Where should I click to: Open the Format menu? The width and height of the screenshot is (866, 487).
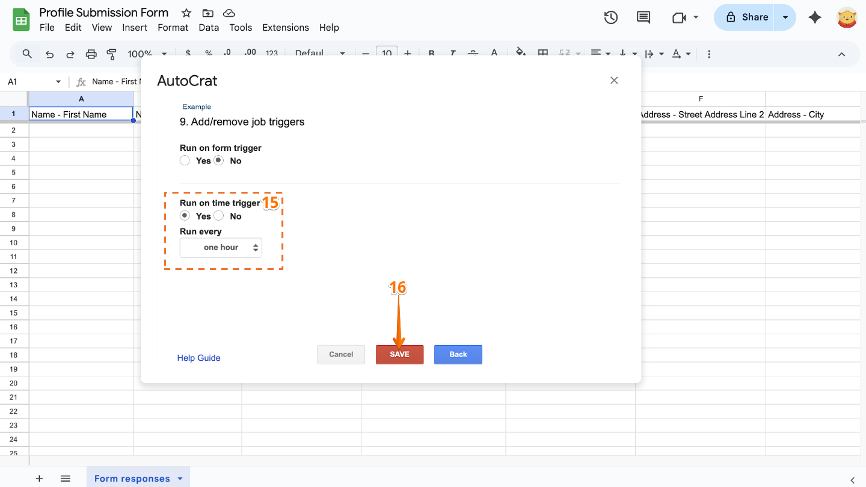[x=173, y=28]
